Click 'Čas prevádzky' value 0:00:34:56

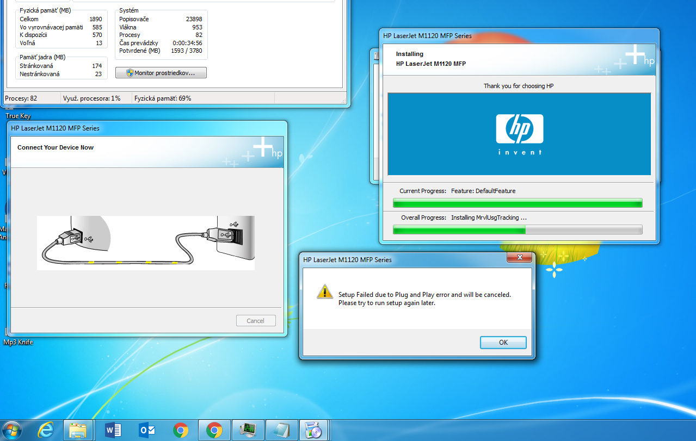[188, 43]
